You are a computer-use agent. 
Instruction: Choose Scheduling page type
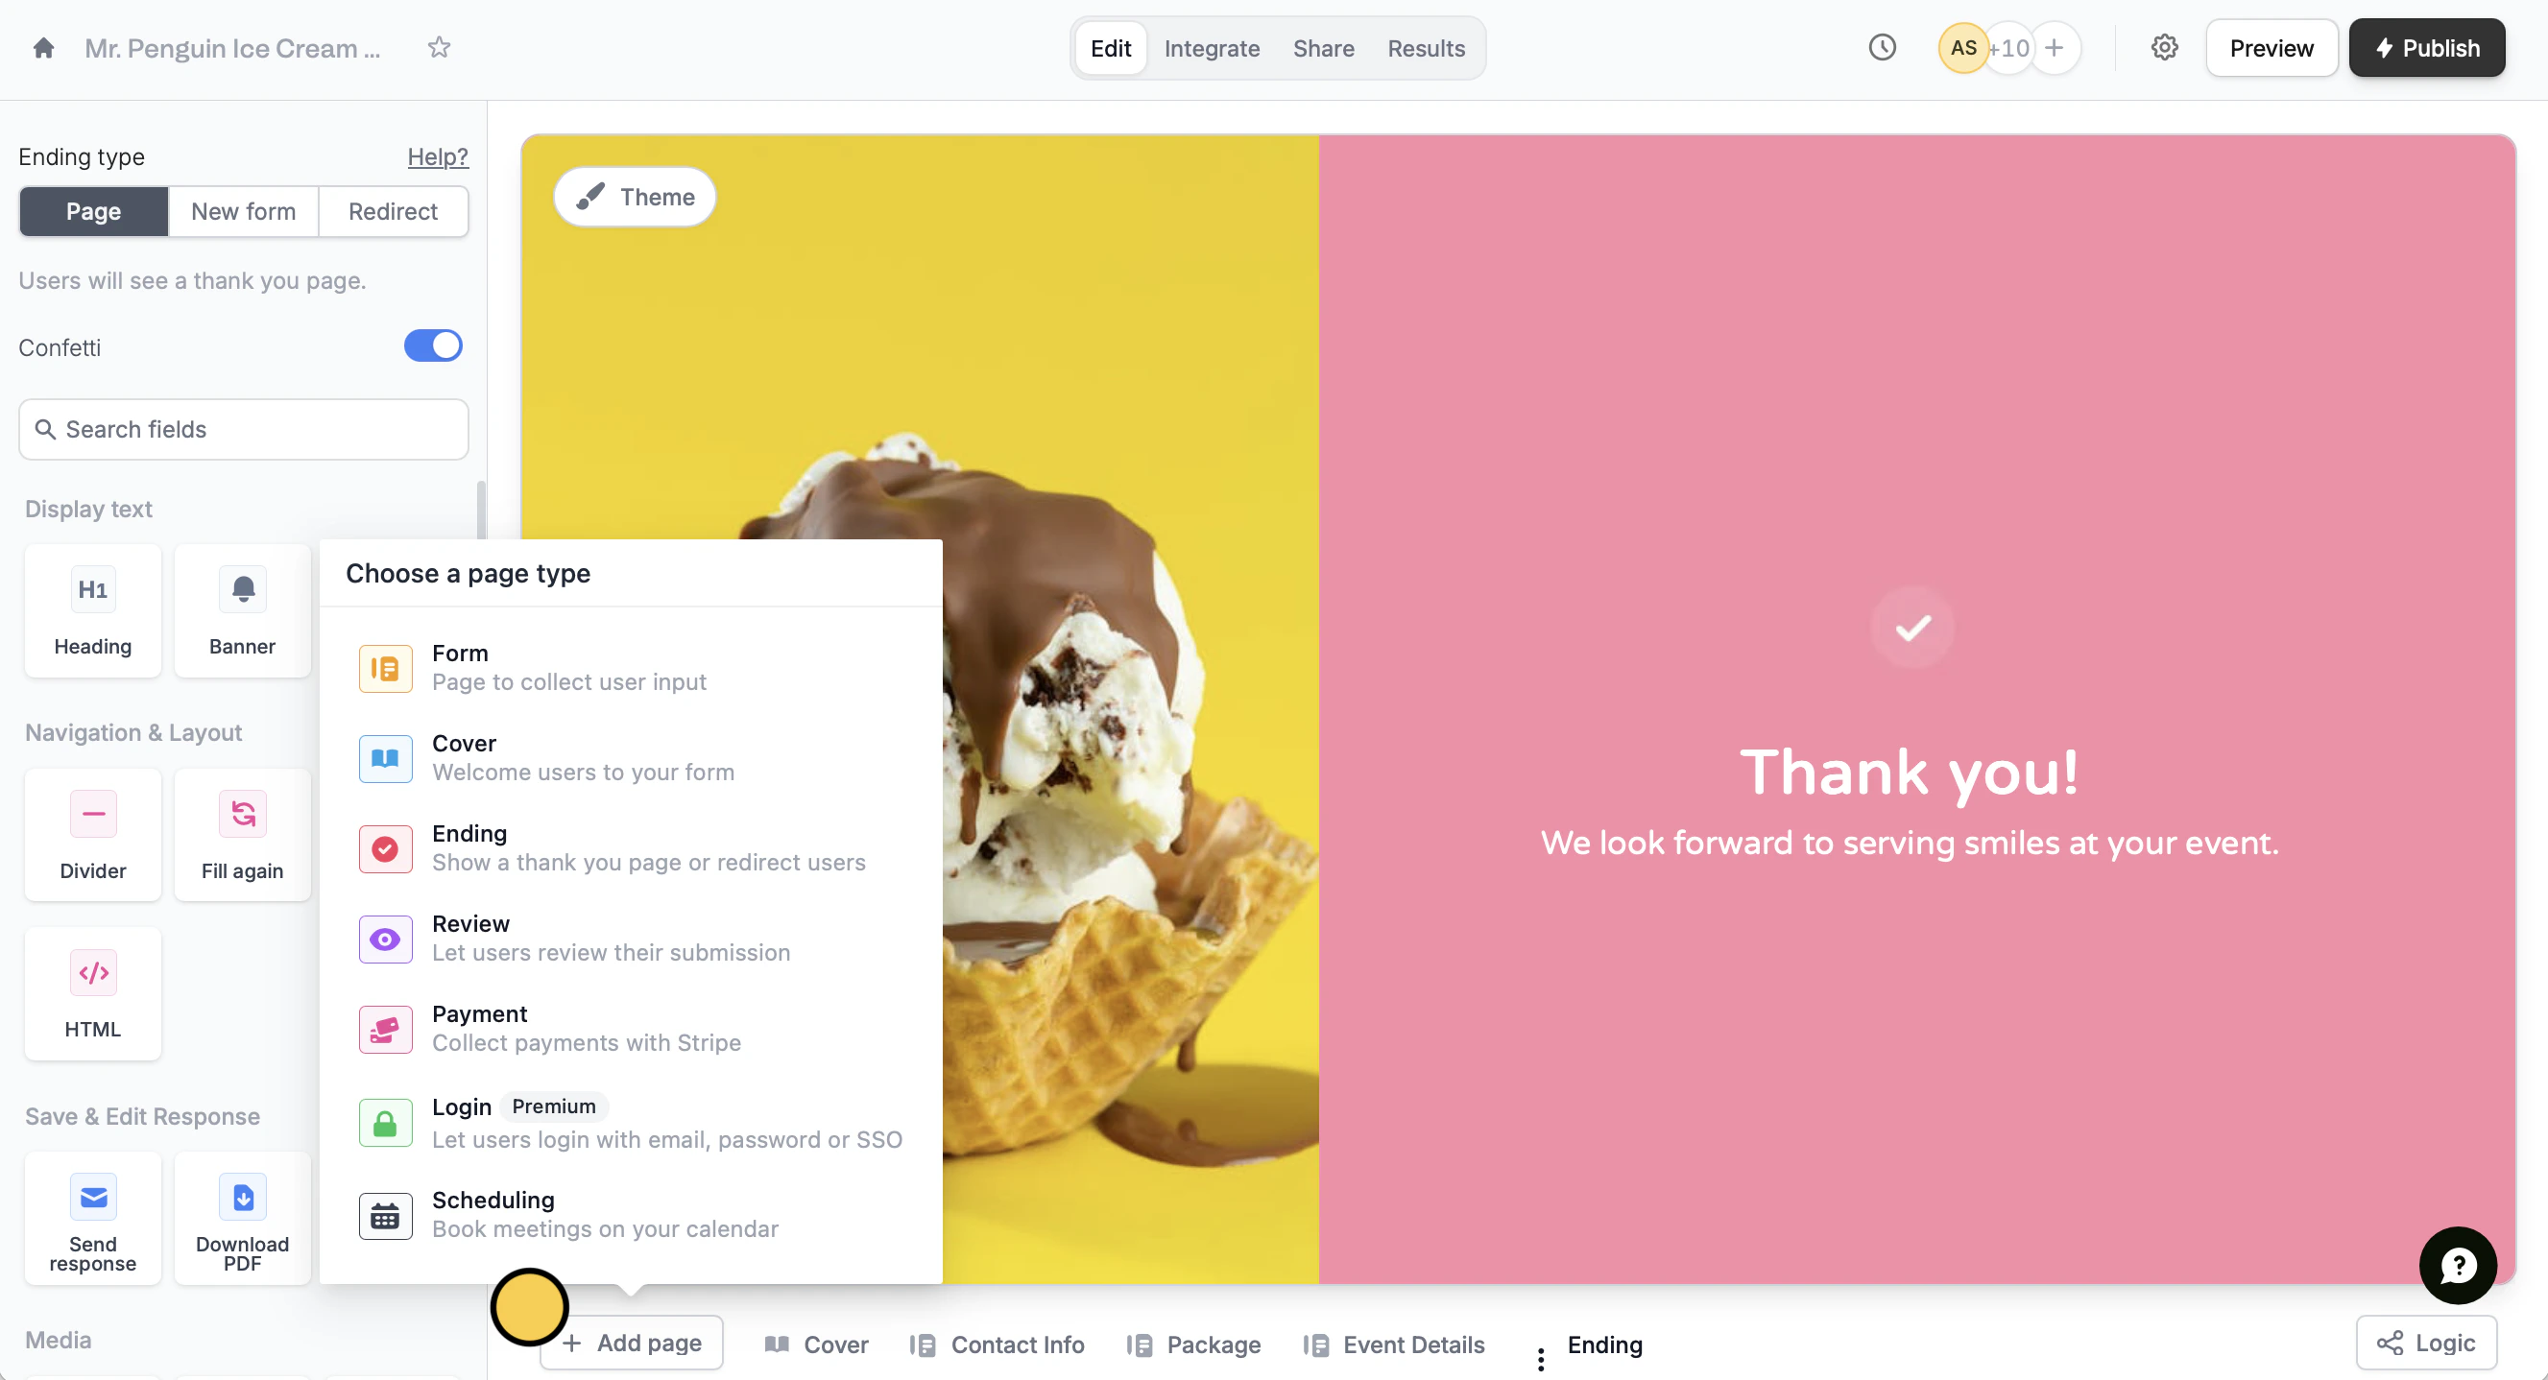click(x=631, y=1214)
